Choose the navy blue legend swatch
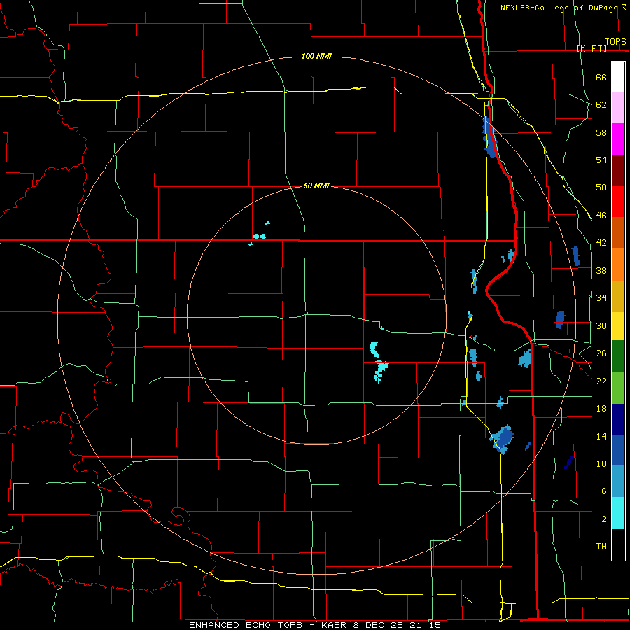Viewport: 630px width, 630px height. pyautogui.click(x=618, y=419)
